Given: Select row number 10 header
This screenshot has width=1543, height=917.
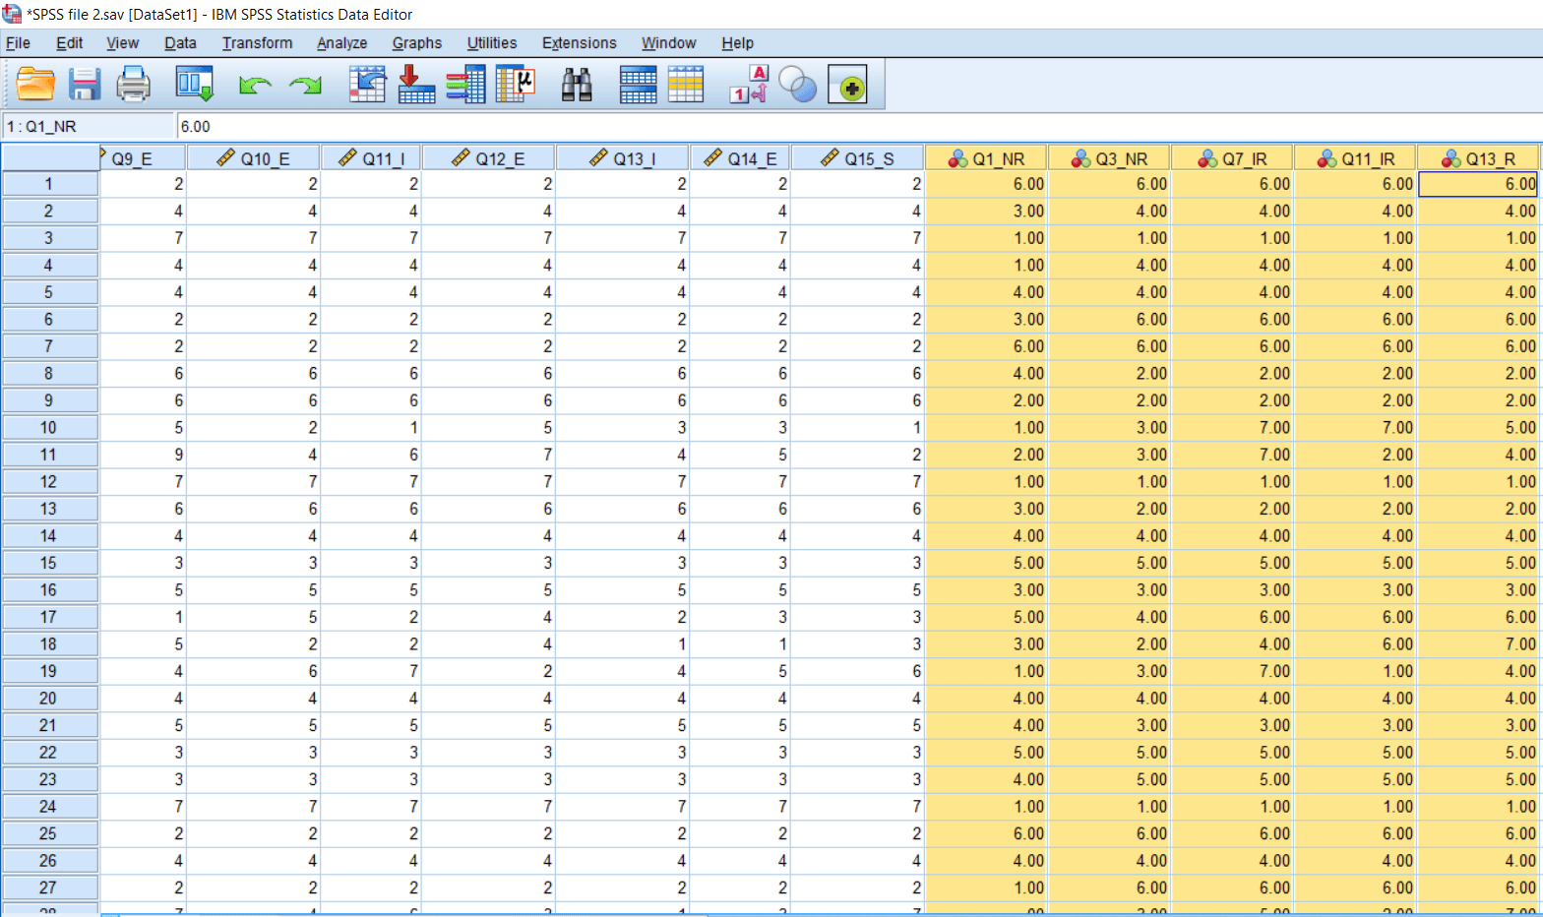Looking at the screenshot, I should pos(49,428).
